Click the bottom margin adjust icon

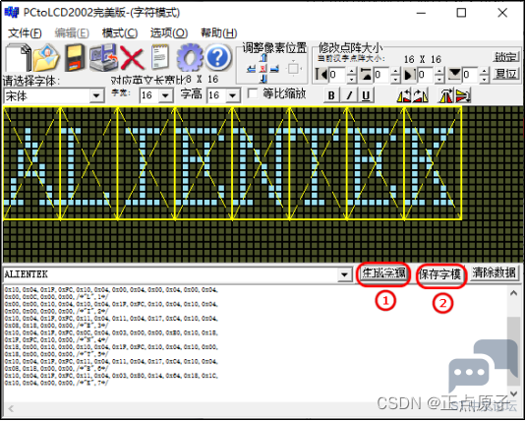click(x=454, y=74)
